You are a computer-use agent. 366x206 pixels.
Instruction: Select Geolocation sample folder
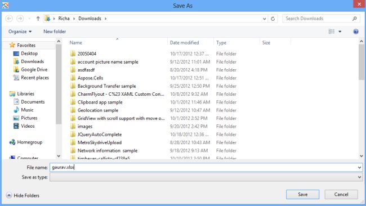[98, 110]
